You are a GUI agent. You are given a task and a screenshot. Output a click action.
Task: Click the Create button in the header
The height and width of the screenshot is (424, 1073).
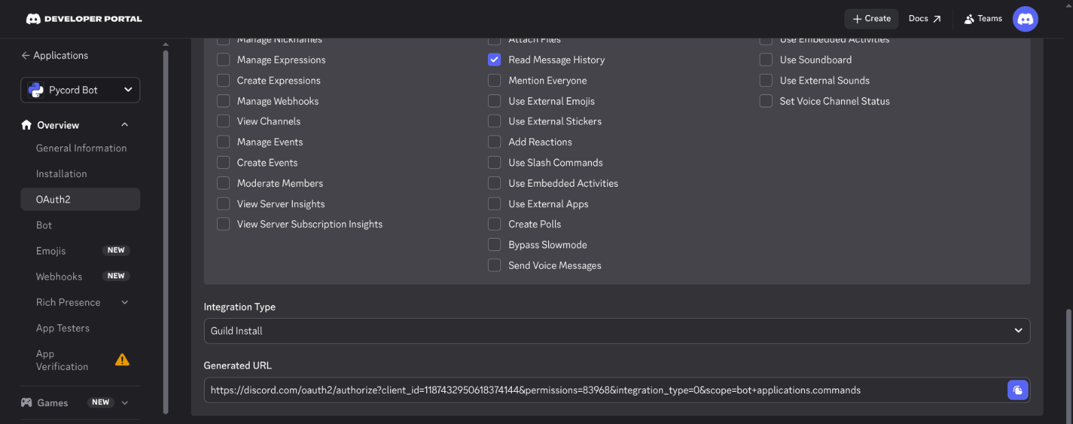871,18
